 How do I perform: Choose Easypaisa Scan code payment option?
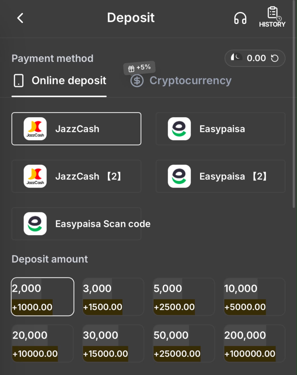pyautogui.click(x=76, y=224)
